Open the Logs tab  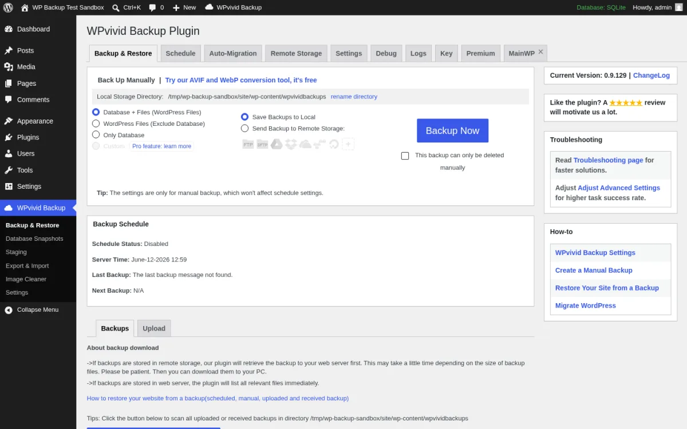pos(418,53)
